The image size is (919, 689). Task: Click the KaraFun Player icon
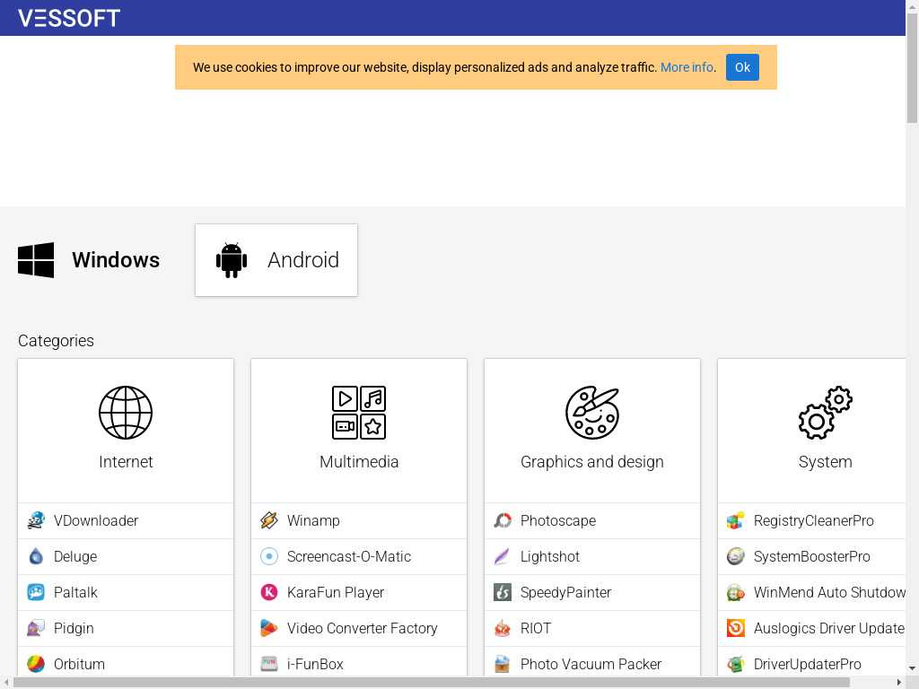[269, 592]
